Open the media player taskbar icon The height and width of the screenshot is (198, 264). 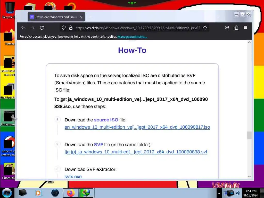click(x=38, y=193)
